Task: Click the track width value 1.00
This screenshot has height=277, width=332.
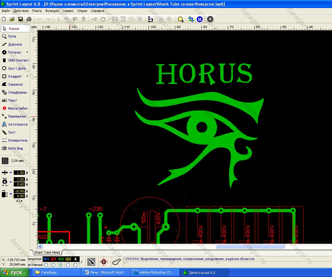Action: click(x=19, y=173)
